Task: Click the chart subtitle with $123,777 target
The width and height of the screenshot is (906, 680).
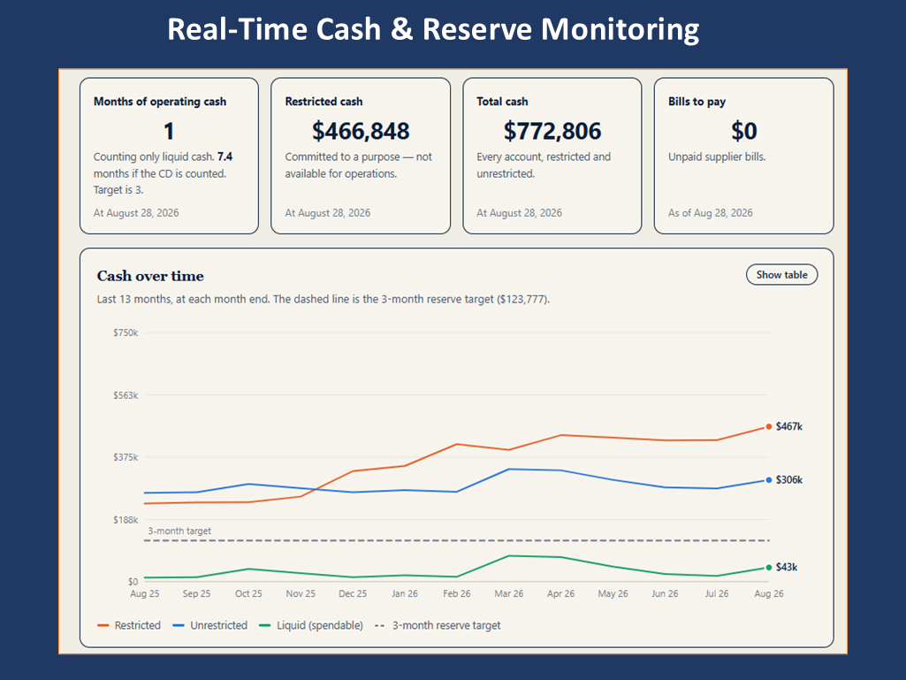Action: click(x=323, y=300)
